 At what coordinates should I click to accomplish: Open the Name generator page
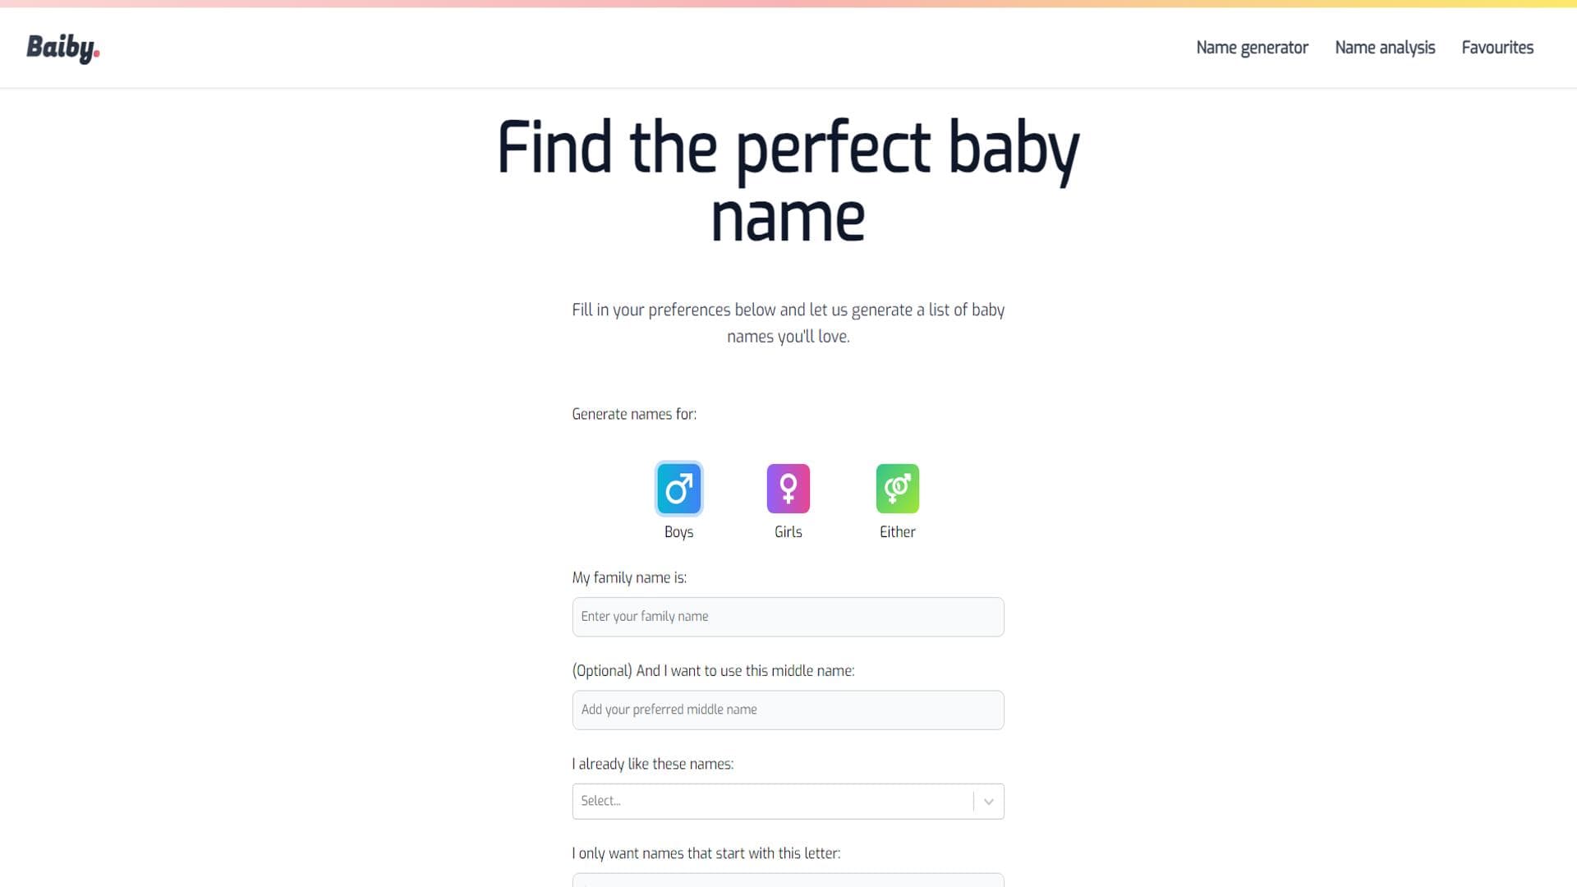[1252, 48]
